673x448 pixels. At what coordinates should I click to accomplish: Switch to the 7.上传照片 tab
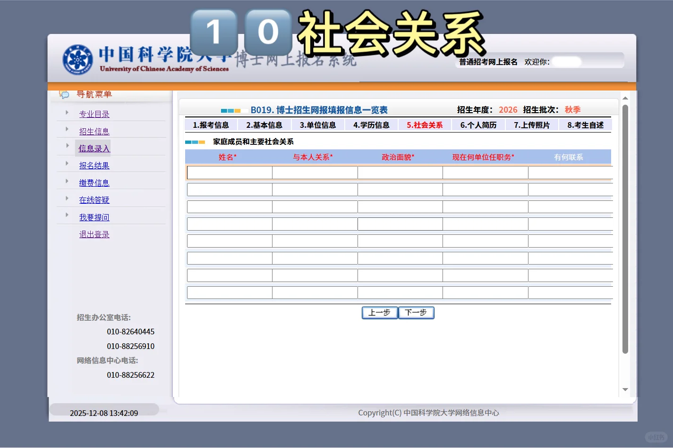point(532,125)
